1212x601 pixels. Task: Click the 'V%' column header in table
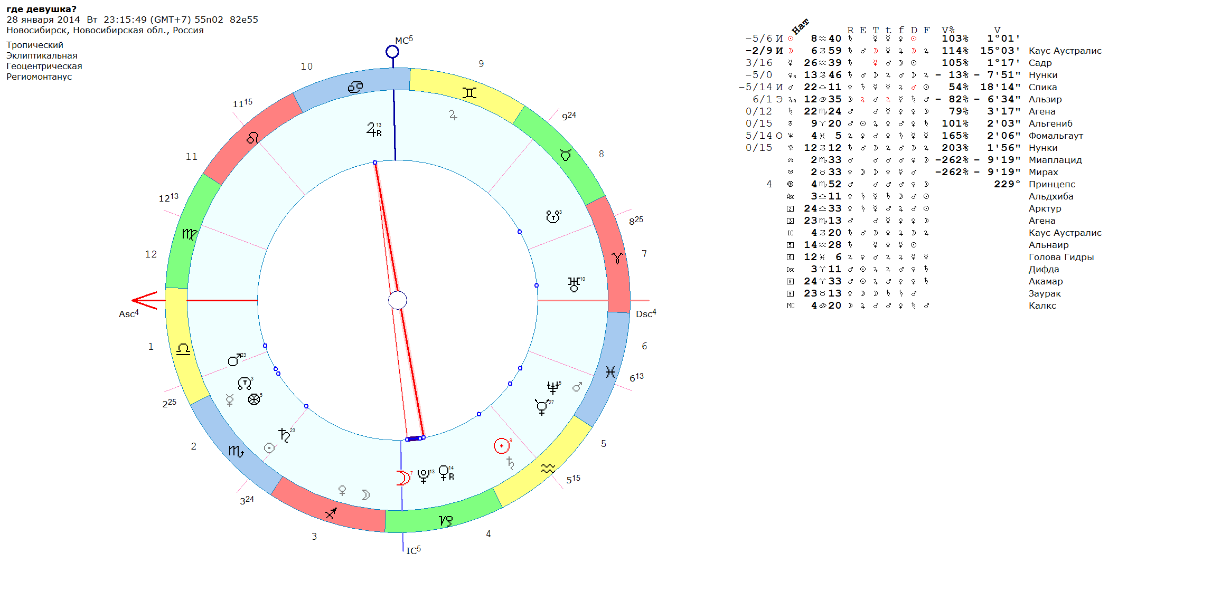948,30
